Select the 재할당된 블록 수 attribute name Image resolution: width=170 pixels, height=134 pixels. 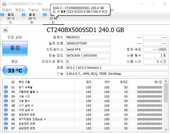(x=29, y=92)
